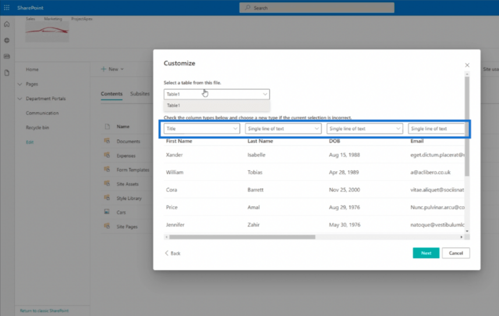Open DOB column type dropdown

(x=364, y=128)
